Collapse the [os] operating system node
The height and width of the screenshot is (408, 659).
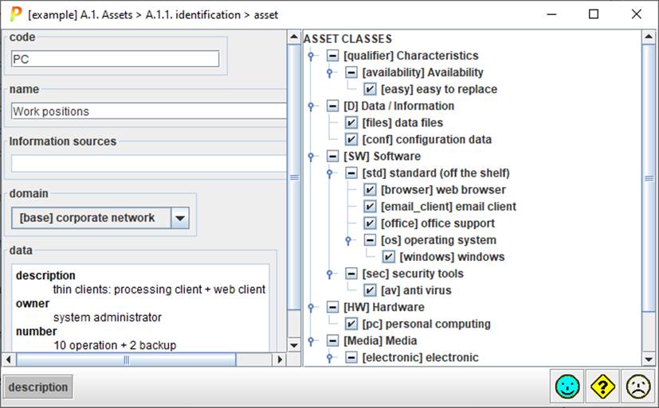(x=370, y=240)
